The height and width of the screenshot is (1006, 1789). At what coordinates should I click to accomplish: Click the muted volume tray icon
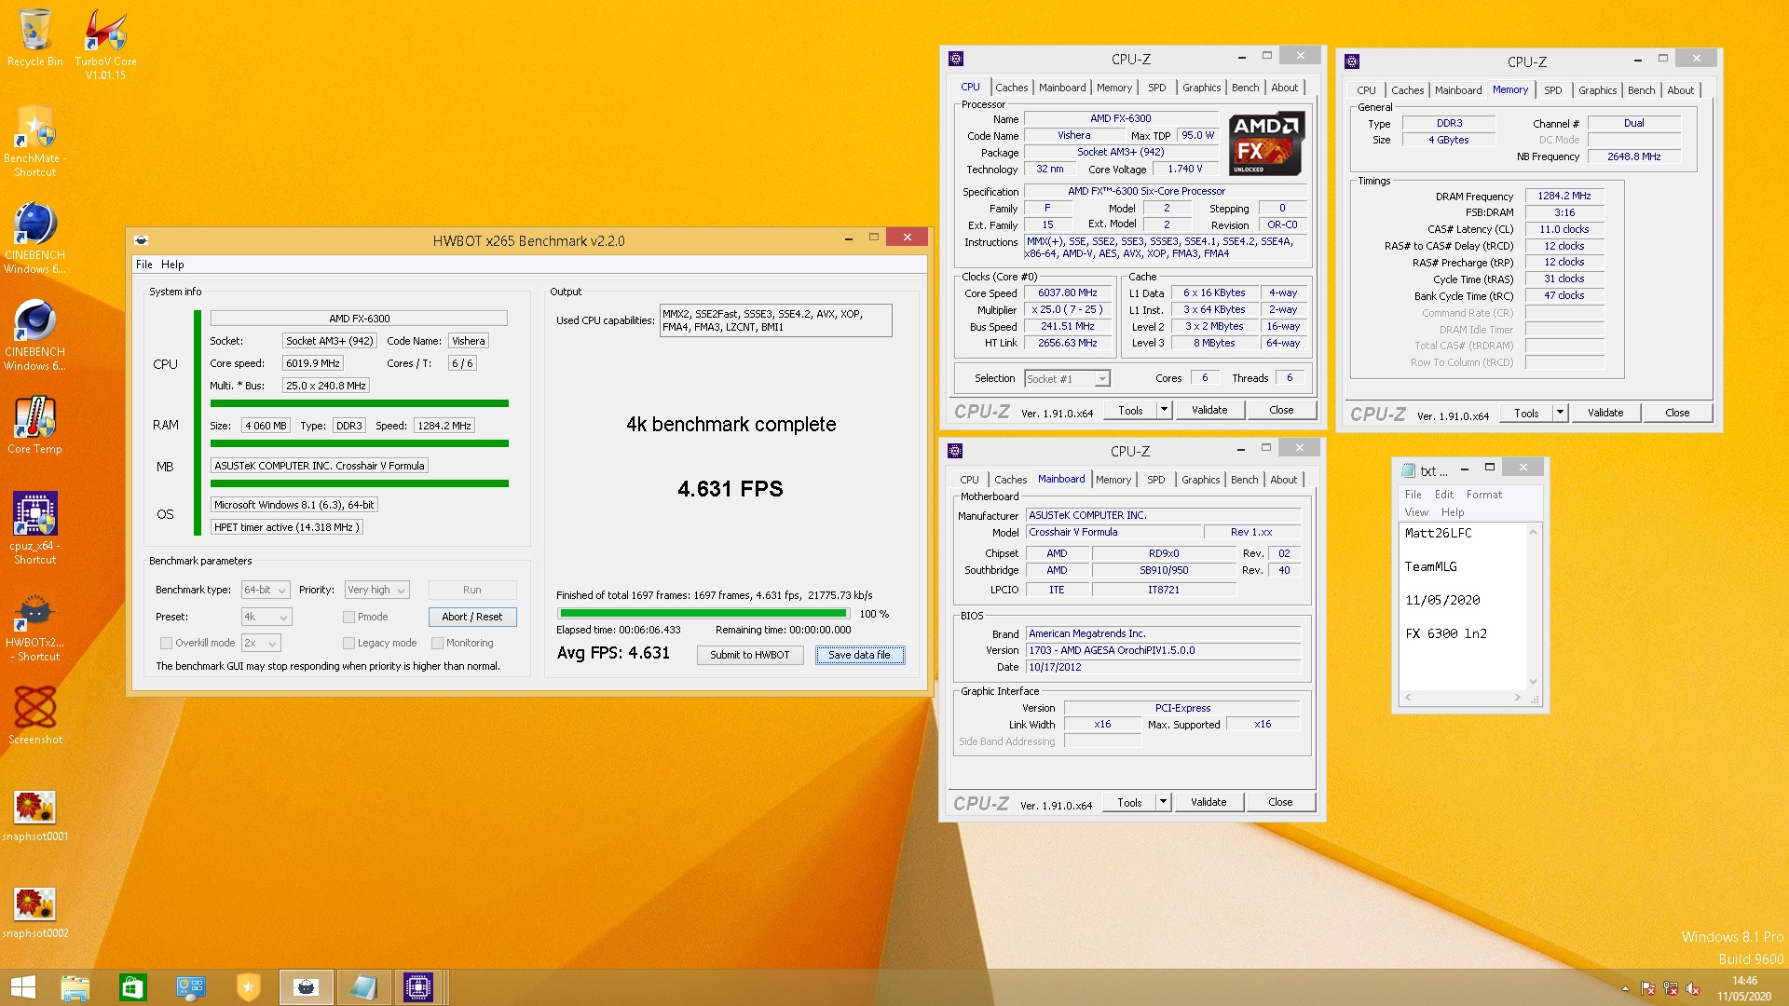1692,988
